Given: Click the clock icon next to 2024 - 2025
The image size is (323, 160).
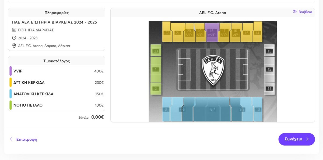Looking at the screenshot, I should 14,38.
